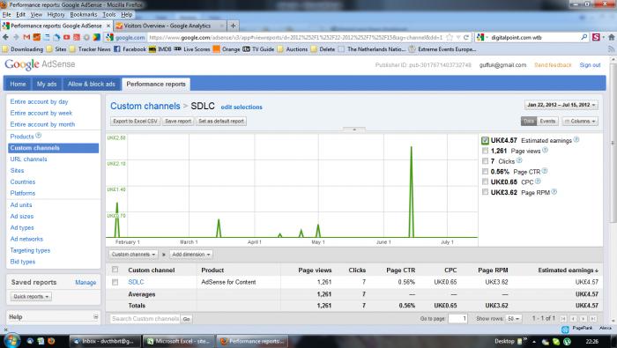
Task: Click the Gmail bookmark icon in toolbar
Action: [26, 37]
